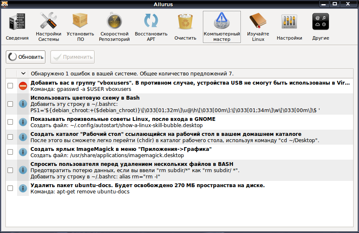Click info icon for rm confirmation row

click(x=23, y=170)
